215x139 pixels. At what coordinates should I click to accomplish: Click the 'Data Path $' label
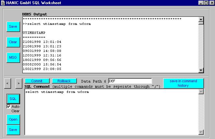(94, 81)
